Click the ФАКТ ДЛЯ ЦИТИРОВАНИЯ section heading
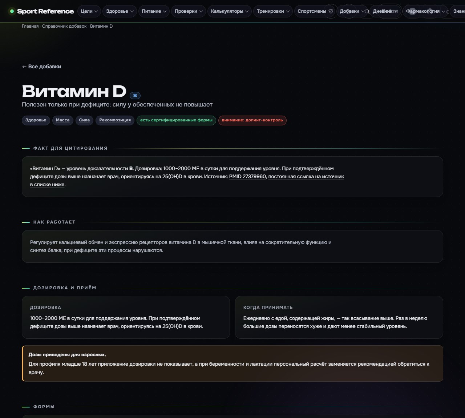 click(70, 148)
